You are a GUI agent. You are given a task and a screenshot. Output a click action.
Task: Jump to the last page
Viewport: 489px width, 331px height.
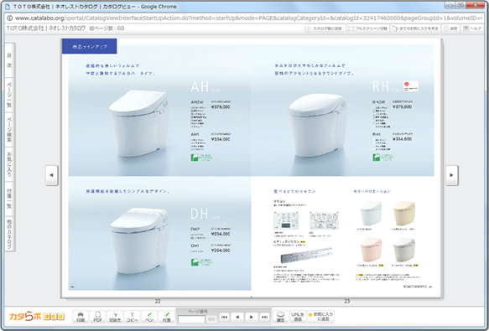pos(264,317)
